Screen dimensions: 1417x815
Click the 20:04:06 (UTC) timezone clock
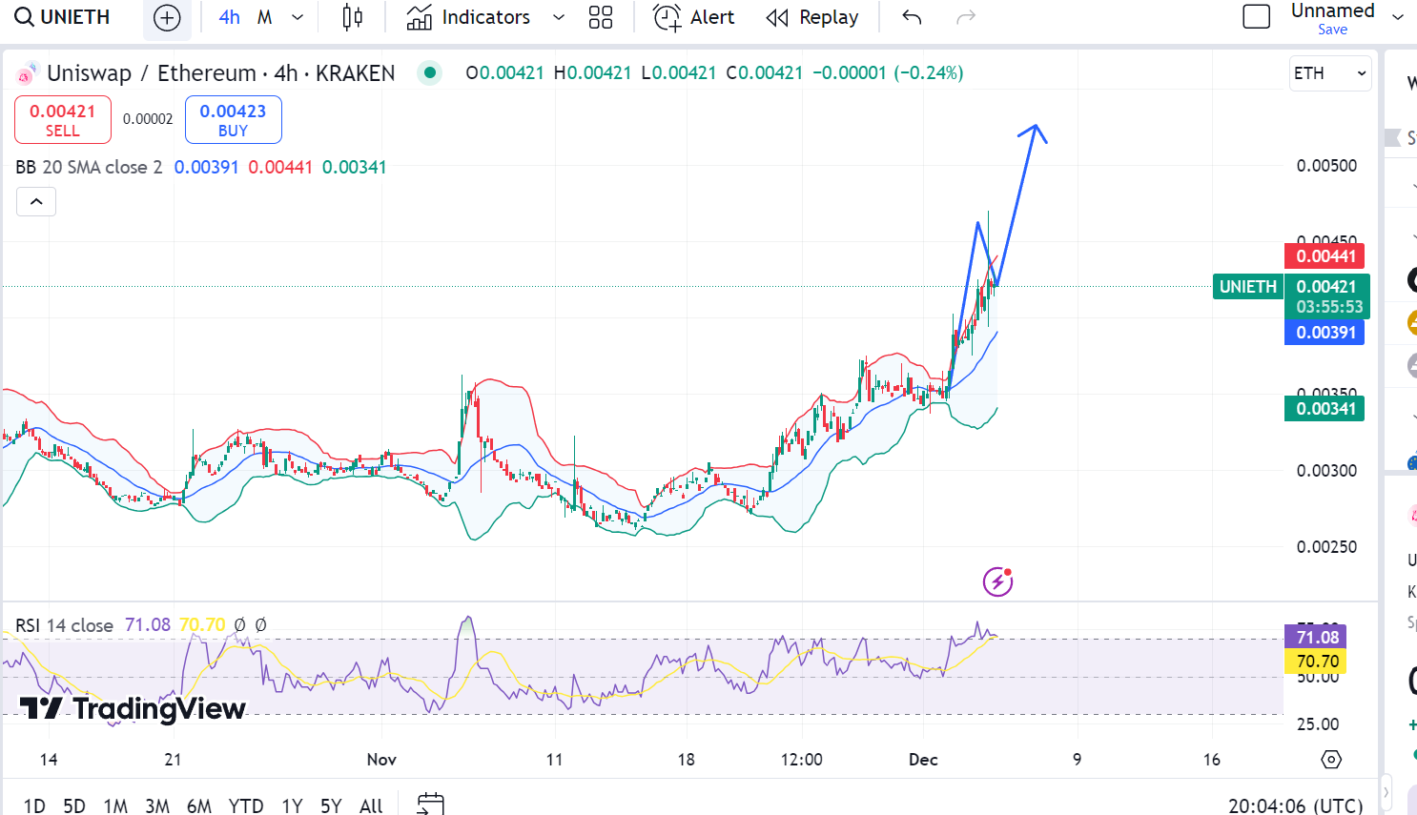point(1296,805)
